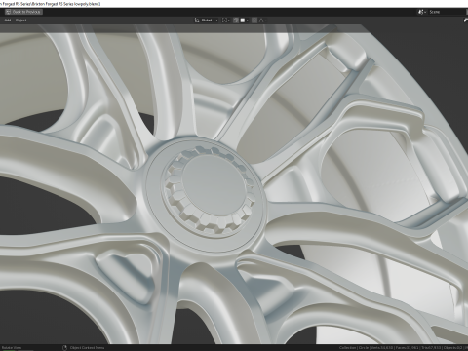
Task: Expand the snapping options dropdown arrow
Action: 248,20
